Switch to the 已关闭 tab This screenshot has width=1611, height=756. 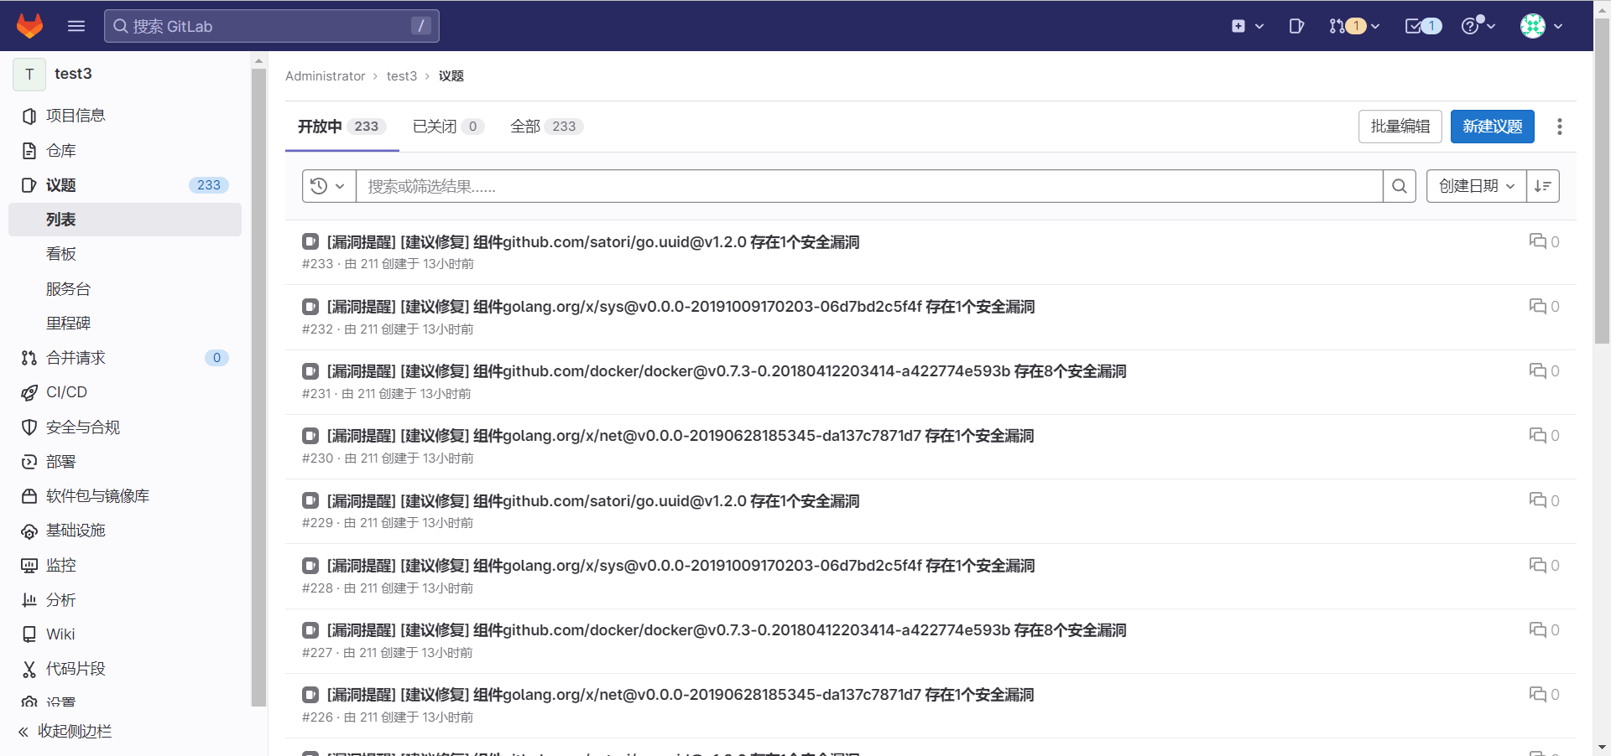click(x=447, y=127)
